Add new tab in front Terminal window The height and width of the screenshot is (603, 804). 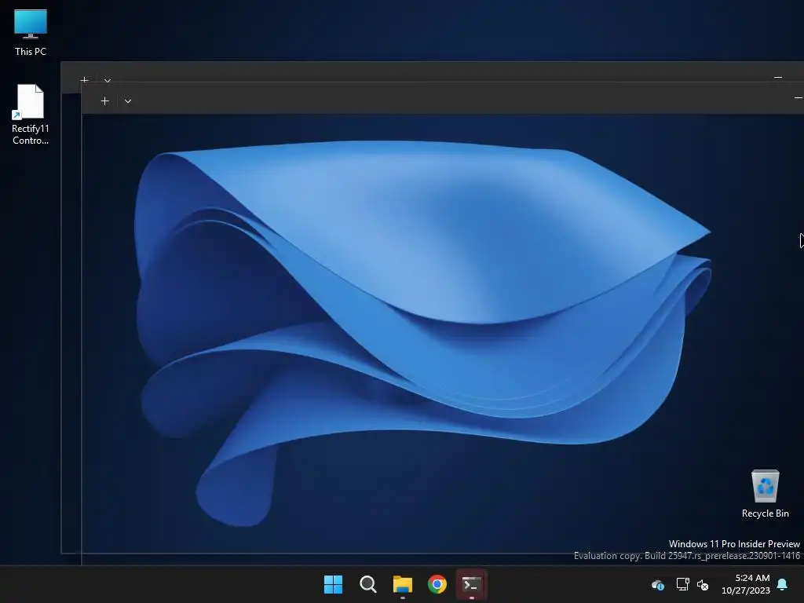pos(104,101)
